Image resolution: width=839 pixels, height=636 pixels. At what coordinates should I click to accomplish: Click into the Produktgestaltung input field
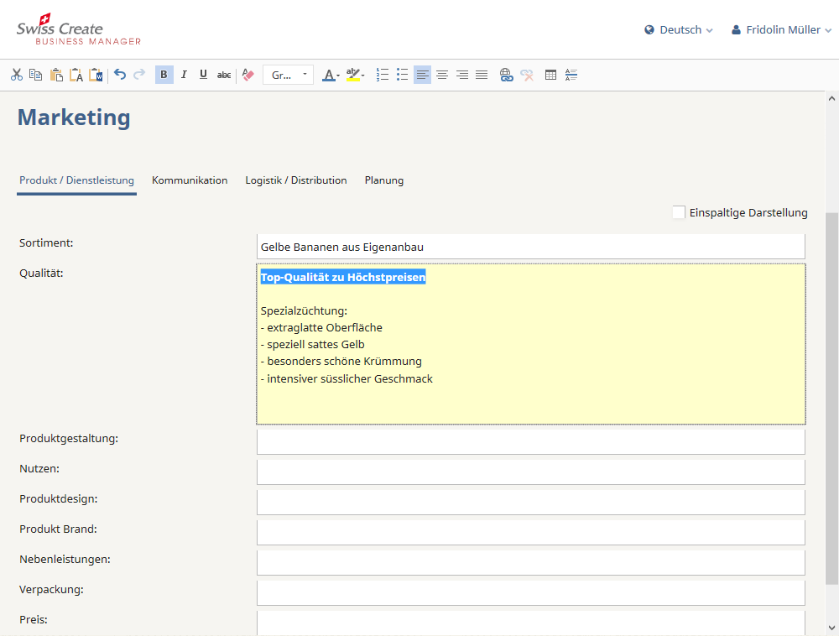530,441
